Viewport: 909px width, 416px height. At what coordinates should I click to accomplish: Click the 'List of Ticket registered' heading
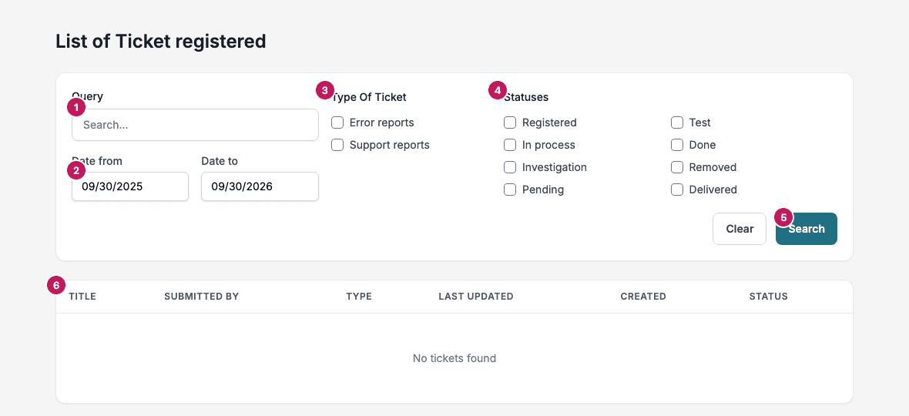(x=160, y=41)
